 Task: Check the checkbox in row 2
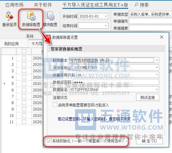tap(24, 64)
